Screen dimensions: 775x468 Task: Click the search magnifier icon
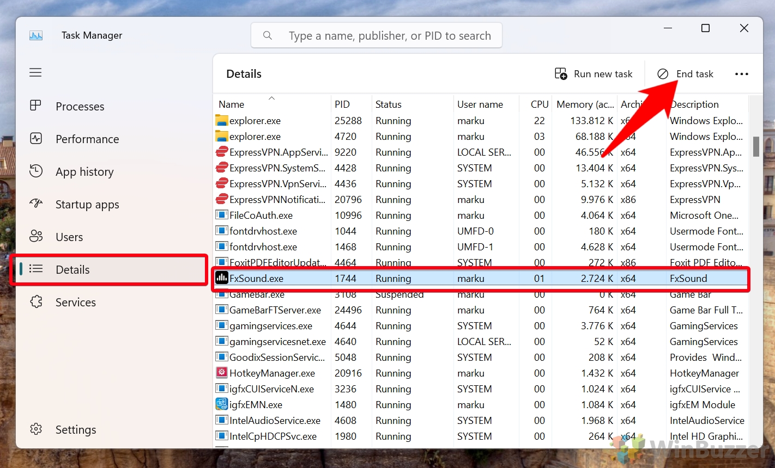click(268, 35)
